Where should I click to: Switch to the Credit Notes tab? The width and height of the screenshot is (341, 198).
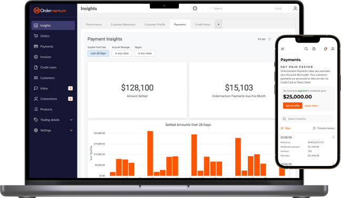point(203,24)
